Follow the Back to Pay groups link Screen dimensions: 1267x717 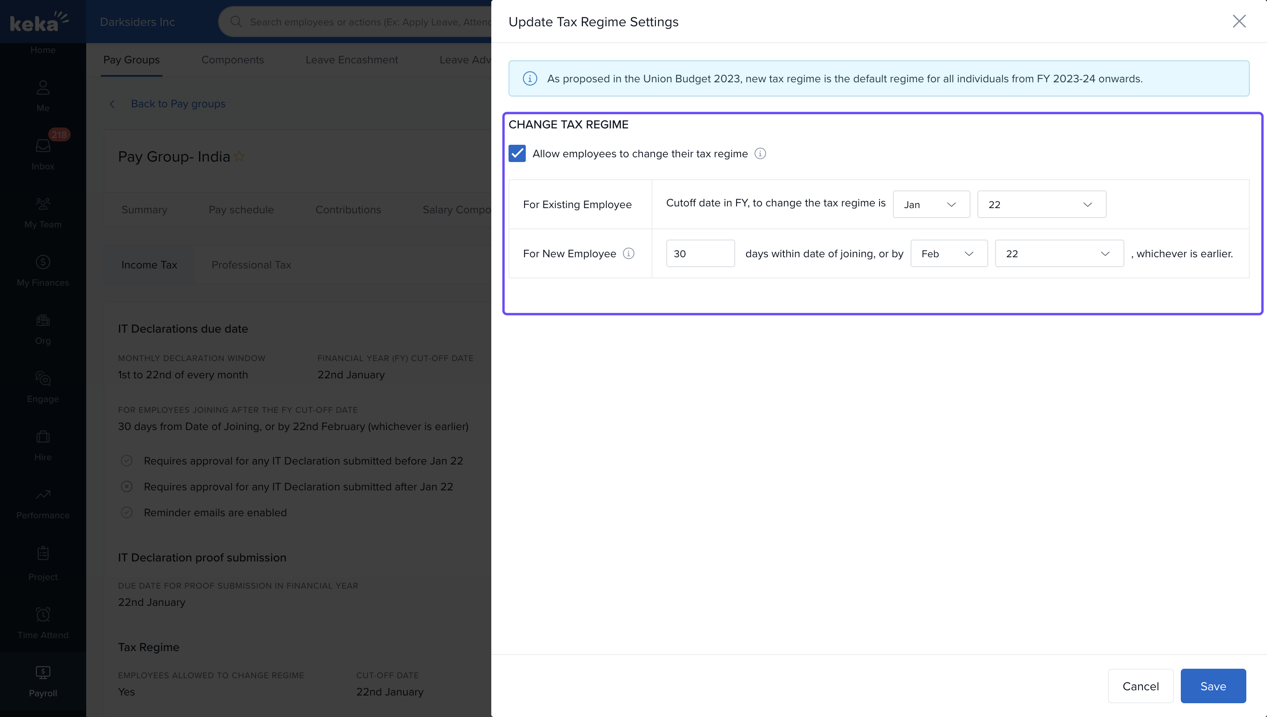coord(178,104)
